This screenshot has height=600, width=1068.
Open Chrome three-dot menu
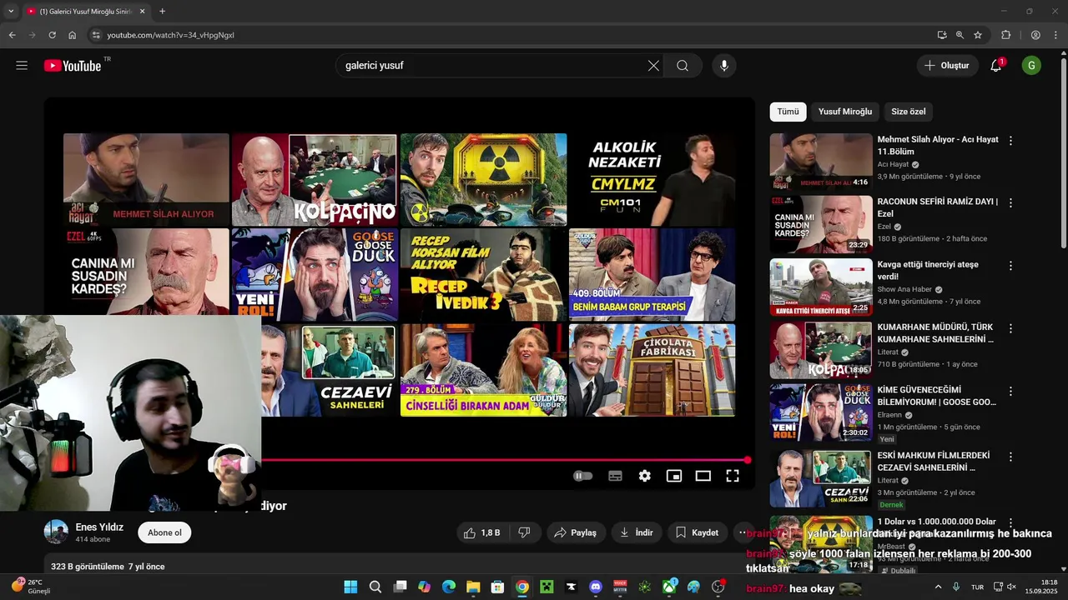click(1056, 35)
